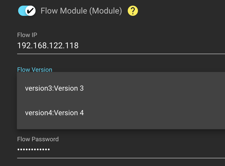Click the masked password dots
The image size is (225, 166).
[x=33, y=150]
